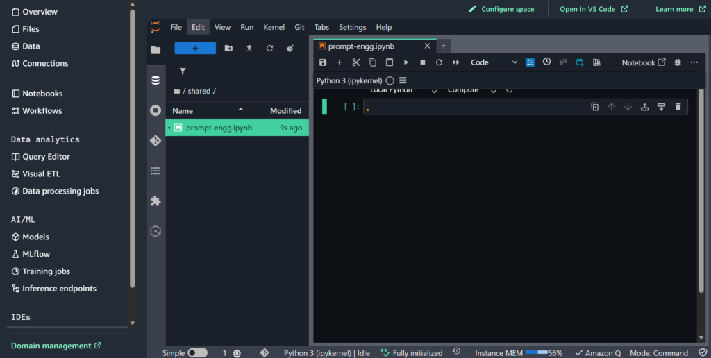Delete the cell using trash icon
The height and width of the screenshot is (358, 711).
pyautogui.click(x=678, y=107)
